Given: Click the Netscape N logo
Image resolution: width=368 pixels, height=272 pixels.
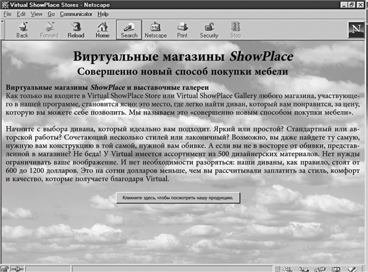Looking at the screenshot, I should pyautogui.click(x=355, y=30).
